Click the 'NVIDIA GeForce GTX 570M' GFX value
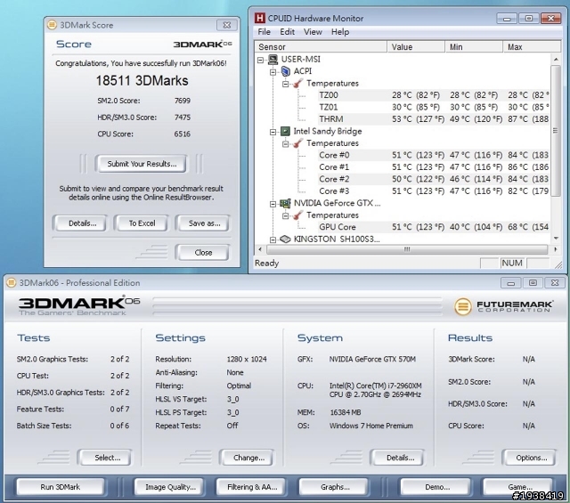 [x=372, y=359]
